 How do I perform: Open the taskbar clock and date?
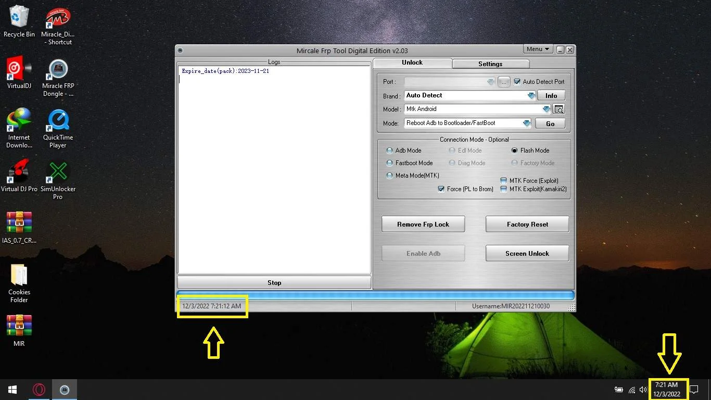tap(667, 390)
